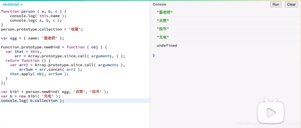301x128 pixels.
Task: Click console output "充电"
Action: [x=163, y=37]
